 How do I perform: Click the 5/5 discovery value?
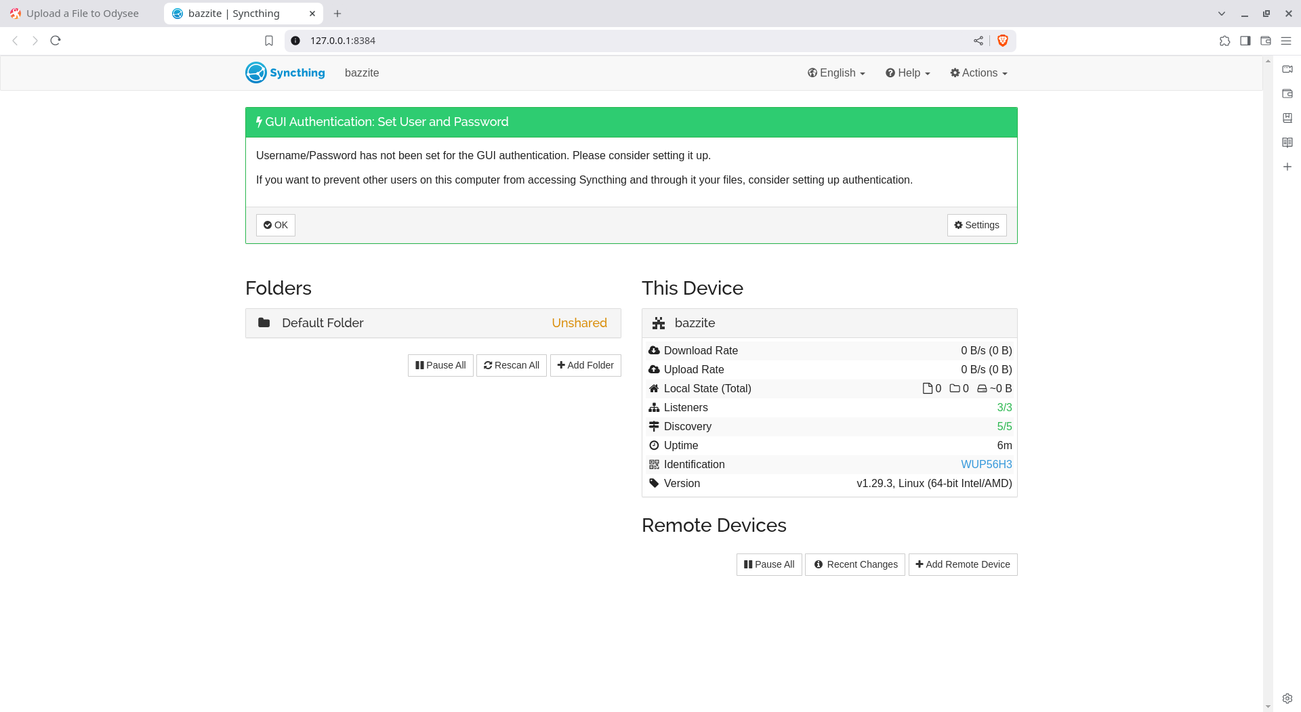[1004, 426]
